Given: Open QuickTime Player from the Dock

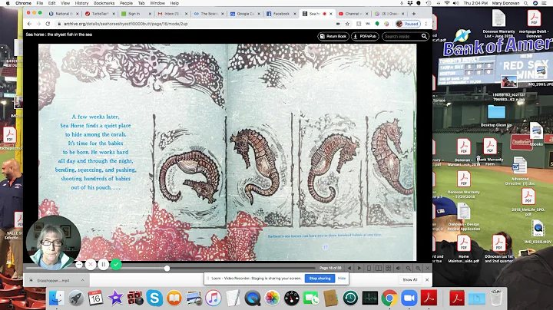Looking at the screenshot, I should 252,298.
